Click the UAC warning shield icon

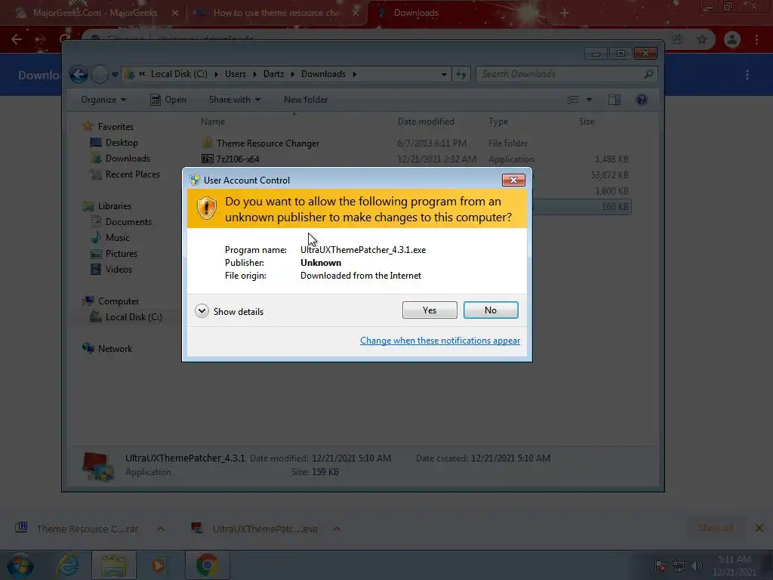point(207,208)
